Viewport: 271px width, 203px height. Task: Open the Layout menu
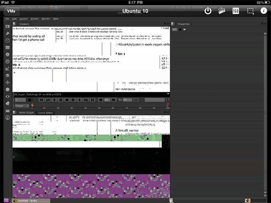pyautogui.click(x=24, y=19)
